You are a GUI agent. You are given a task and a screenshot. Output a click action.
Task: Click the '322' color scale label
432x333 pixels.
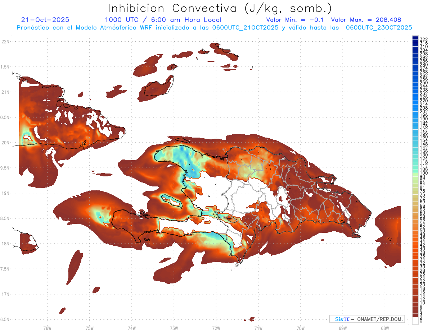(423, 40)
